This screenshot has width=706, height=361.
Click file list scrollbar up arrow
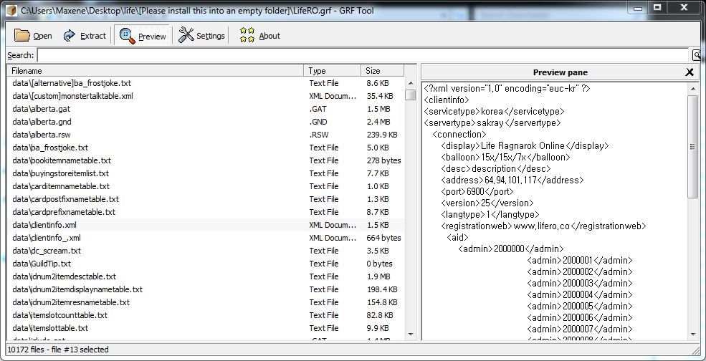point(410,83)
